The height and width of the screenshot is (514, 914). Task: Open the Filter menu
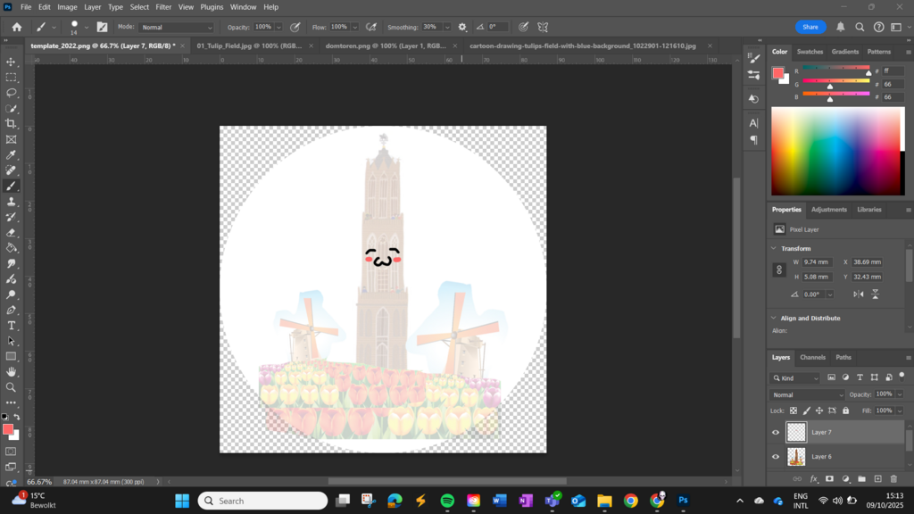(163, 7)
